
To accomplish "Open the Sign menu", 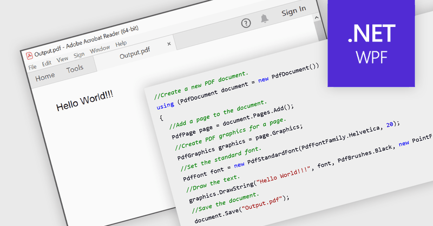I will [79, 56].
